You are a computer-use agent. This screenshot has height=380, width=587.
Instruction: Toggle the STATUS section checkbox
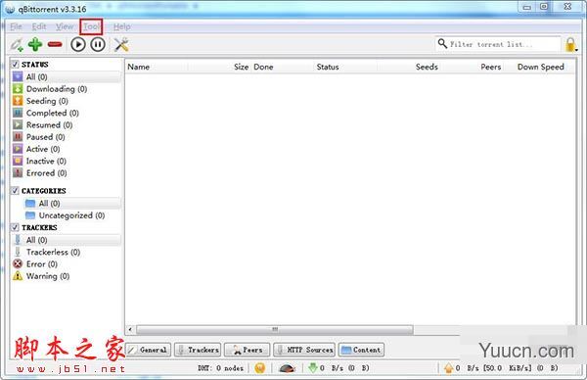(15, 64)
